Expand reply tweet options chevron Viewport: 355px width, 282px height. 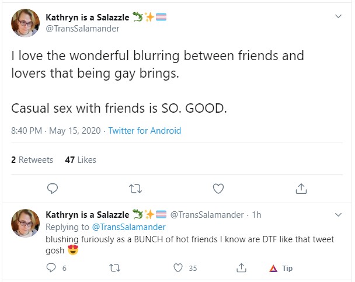[x=338, y=214]
